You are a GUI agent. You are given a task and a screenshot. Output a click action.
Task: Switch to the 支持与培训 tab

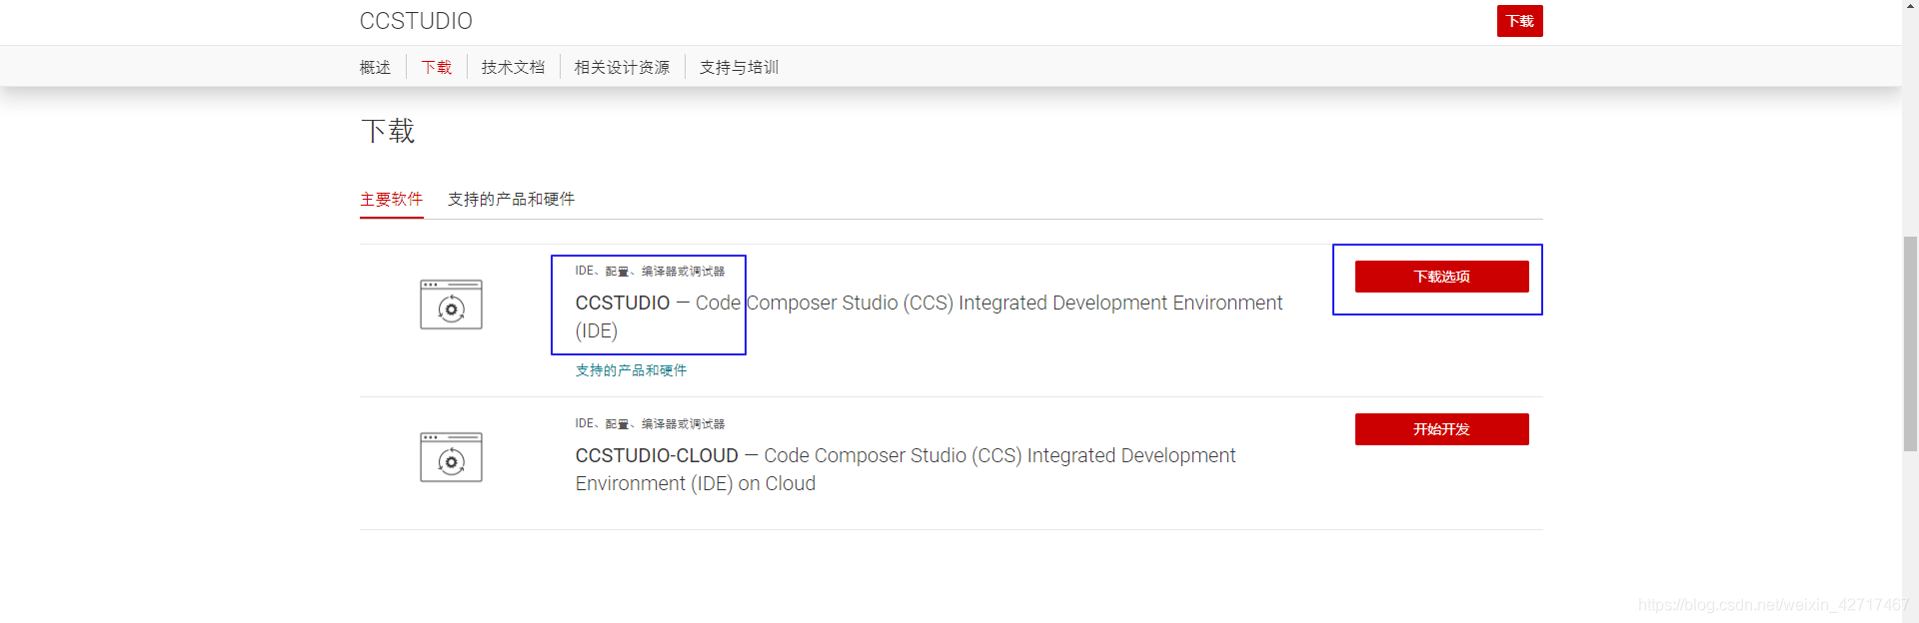739,67
